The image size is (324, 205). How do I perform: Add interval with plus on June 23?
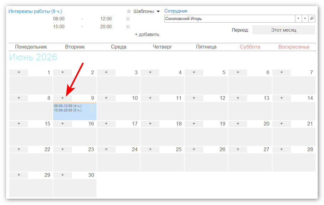point(63,149)
